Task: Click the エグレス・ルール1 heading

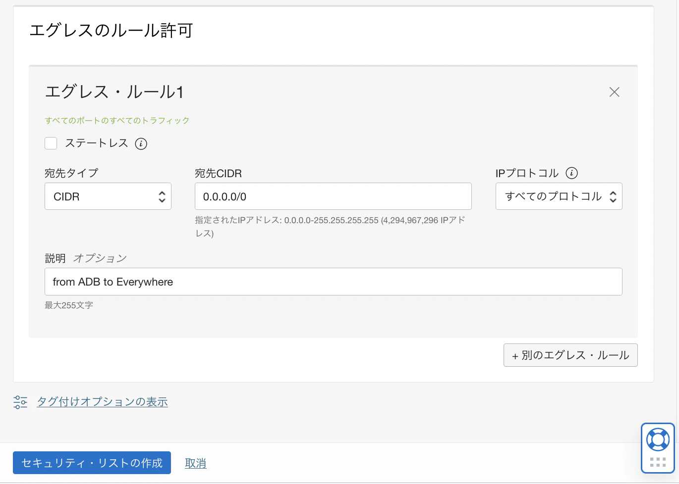Action: click(114, 92)
